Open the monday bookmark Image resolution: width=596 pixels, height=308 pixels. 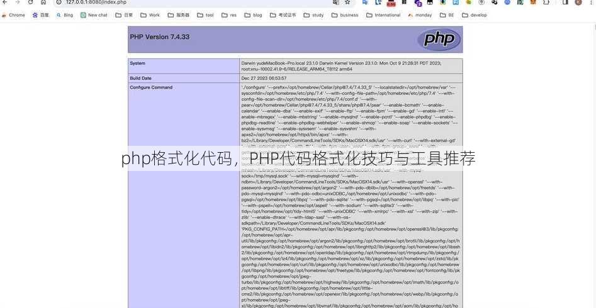(x=420, y=15)
